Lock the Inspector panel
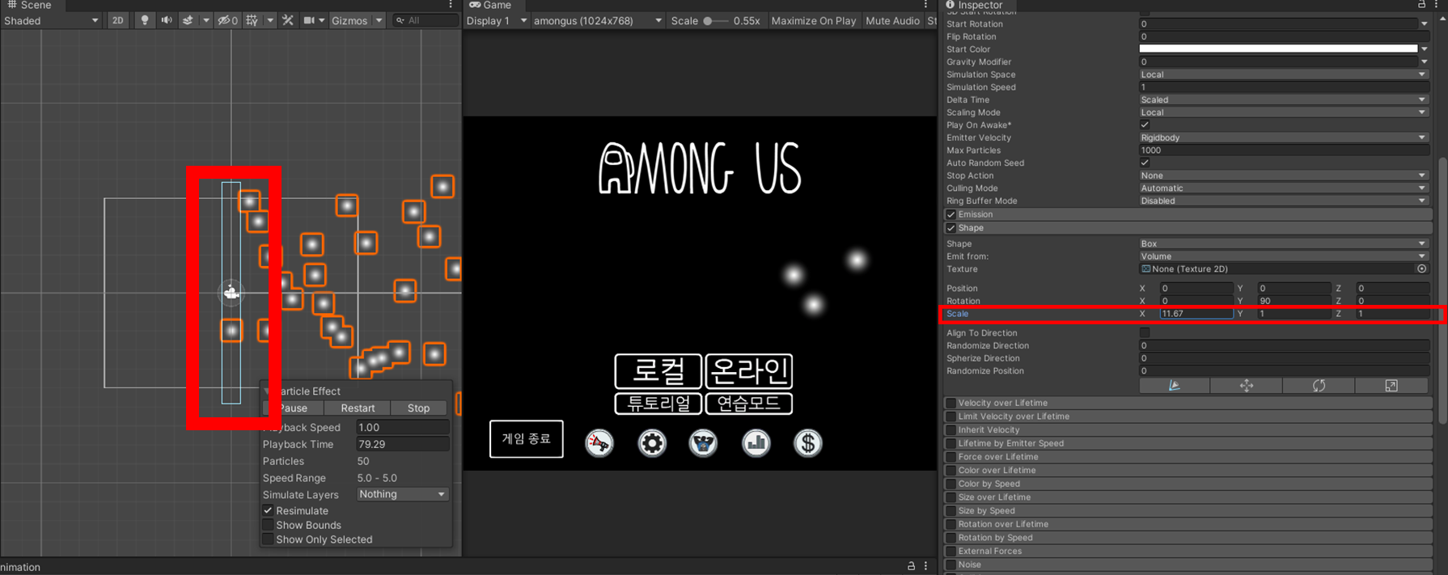1448x575 pixels. (x=1421, y=5)
